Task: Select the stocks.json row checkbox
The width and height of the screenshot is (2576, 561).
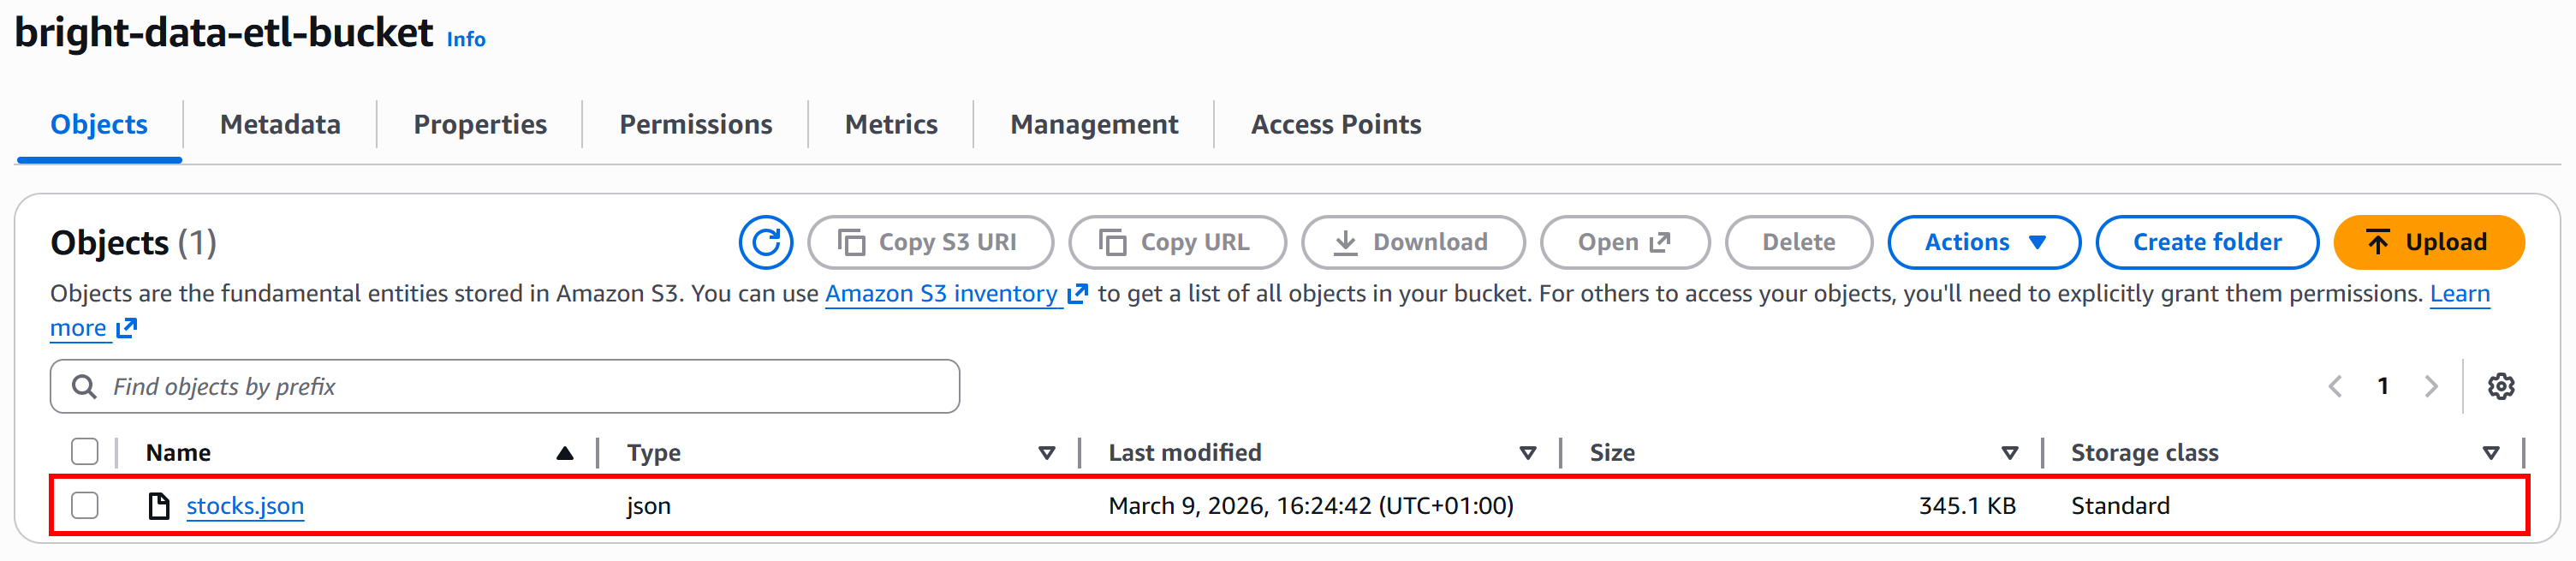Action: tap(85, 506)
